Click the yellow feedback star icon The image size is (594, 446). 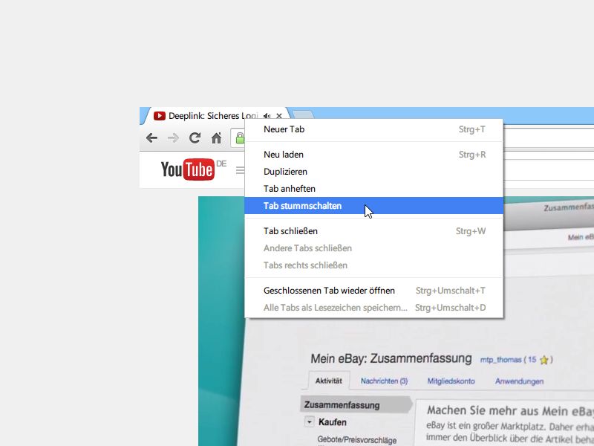(x=544, y=360)
